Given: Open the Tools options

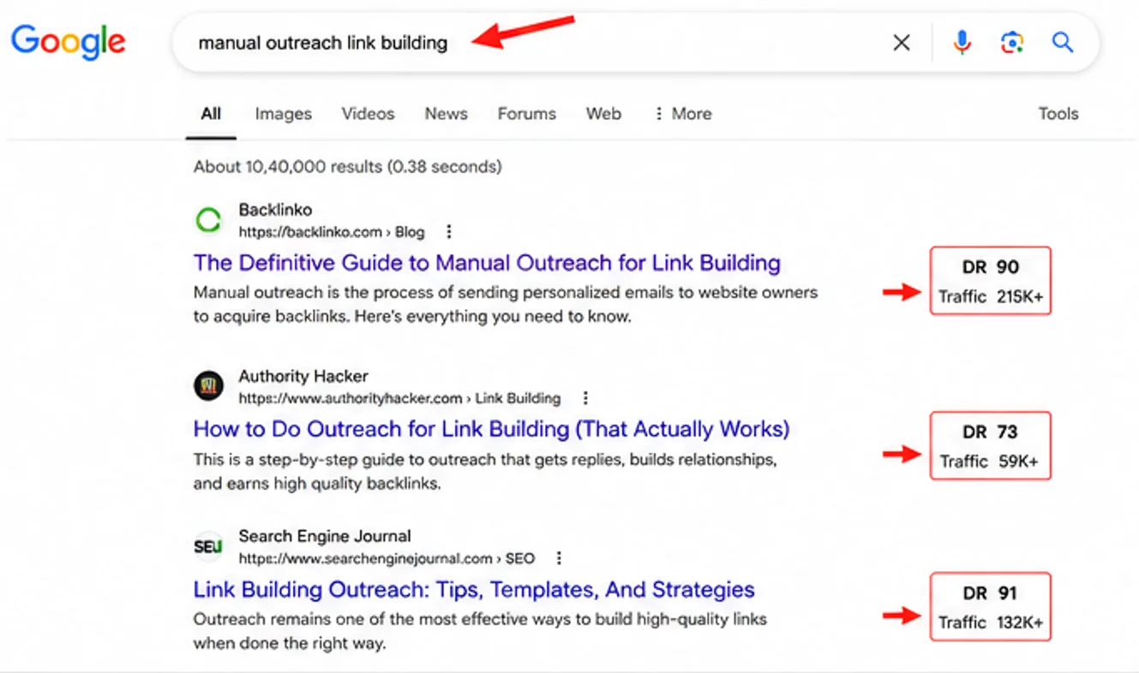Looking at the screenshot, I should coord(1058,114).
